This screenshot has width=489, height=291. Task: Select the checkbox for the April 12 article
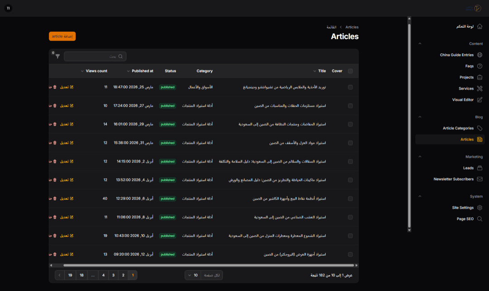(x=350, y=254)
